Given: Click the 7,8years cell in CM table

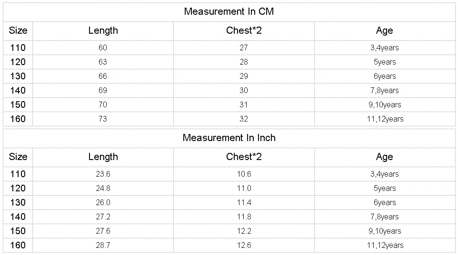Looking at the screenshot, I should point(385,90).
